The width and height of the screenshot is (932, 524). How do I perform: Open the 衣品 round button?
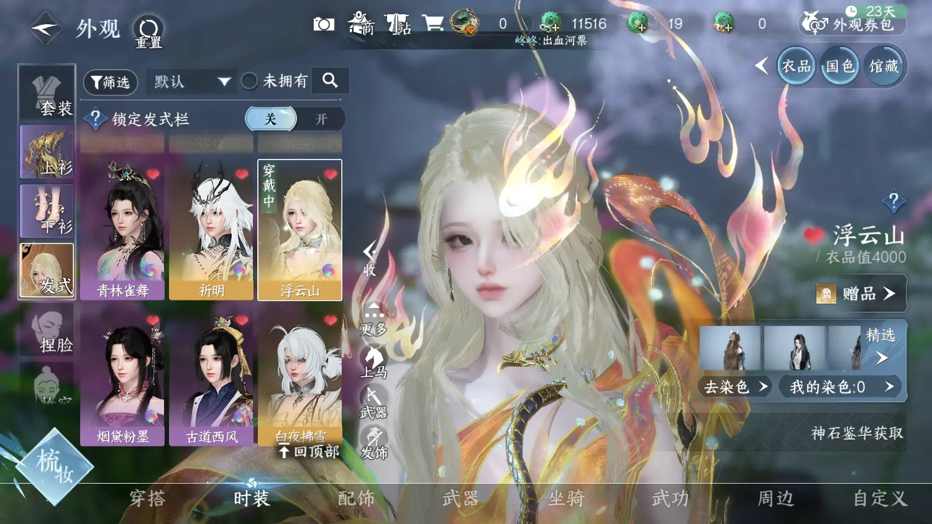point(797,66)
